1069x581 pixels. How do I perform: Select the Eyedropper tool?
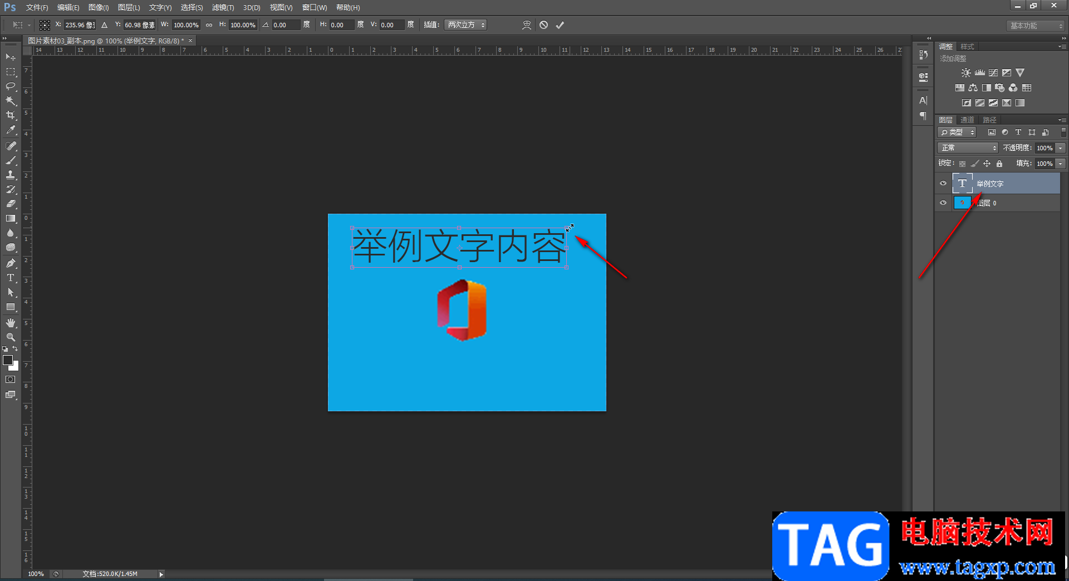point(11,130)
